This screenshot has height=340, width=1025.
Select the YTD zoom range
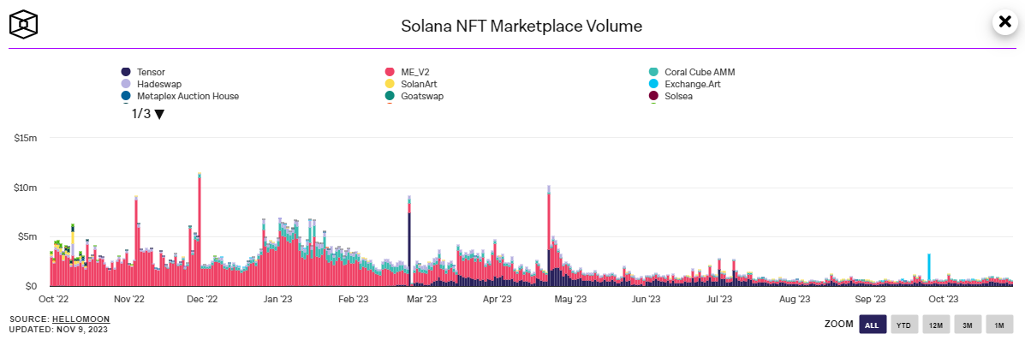click(904, 325)
